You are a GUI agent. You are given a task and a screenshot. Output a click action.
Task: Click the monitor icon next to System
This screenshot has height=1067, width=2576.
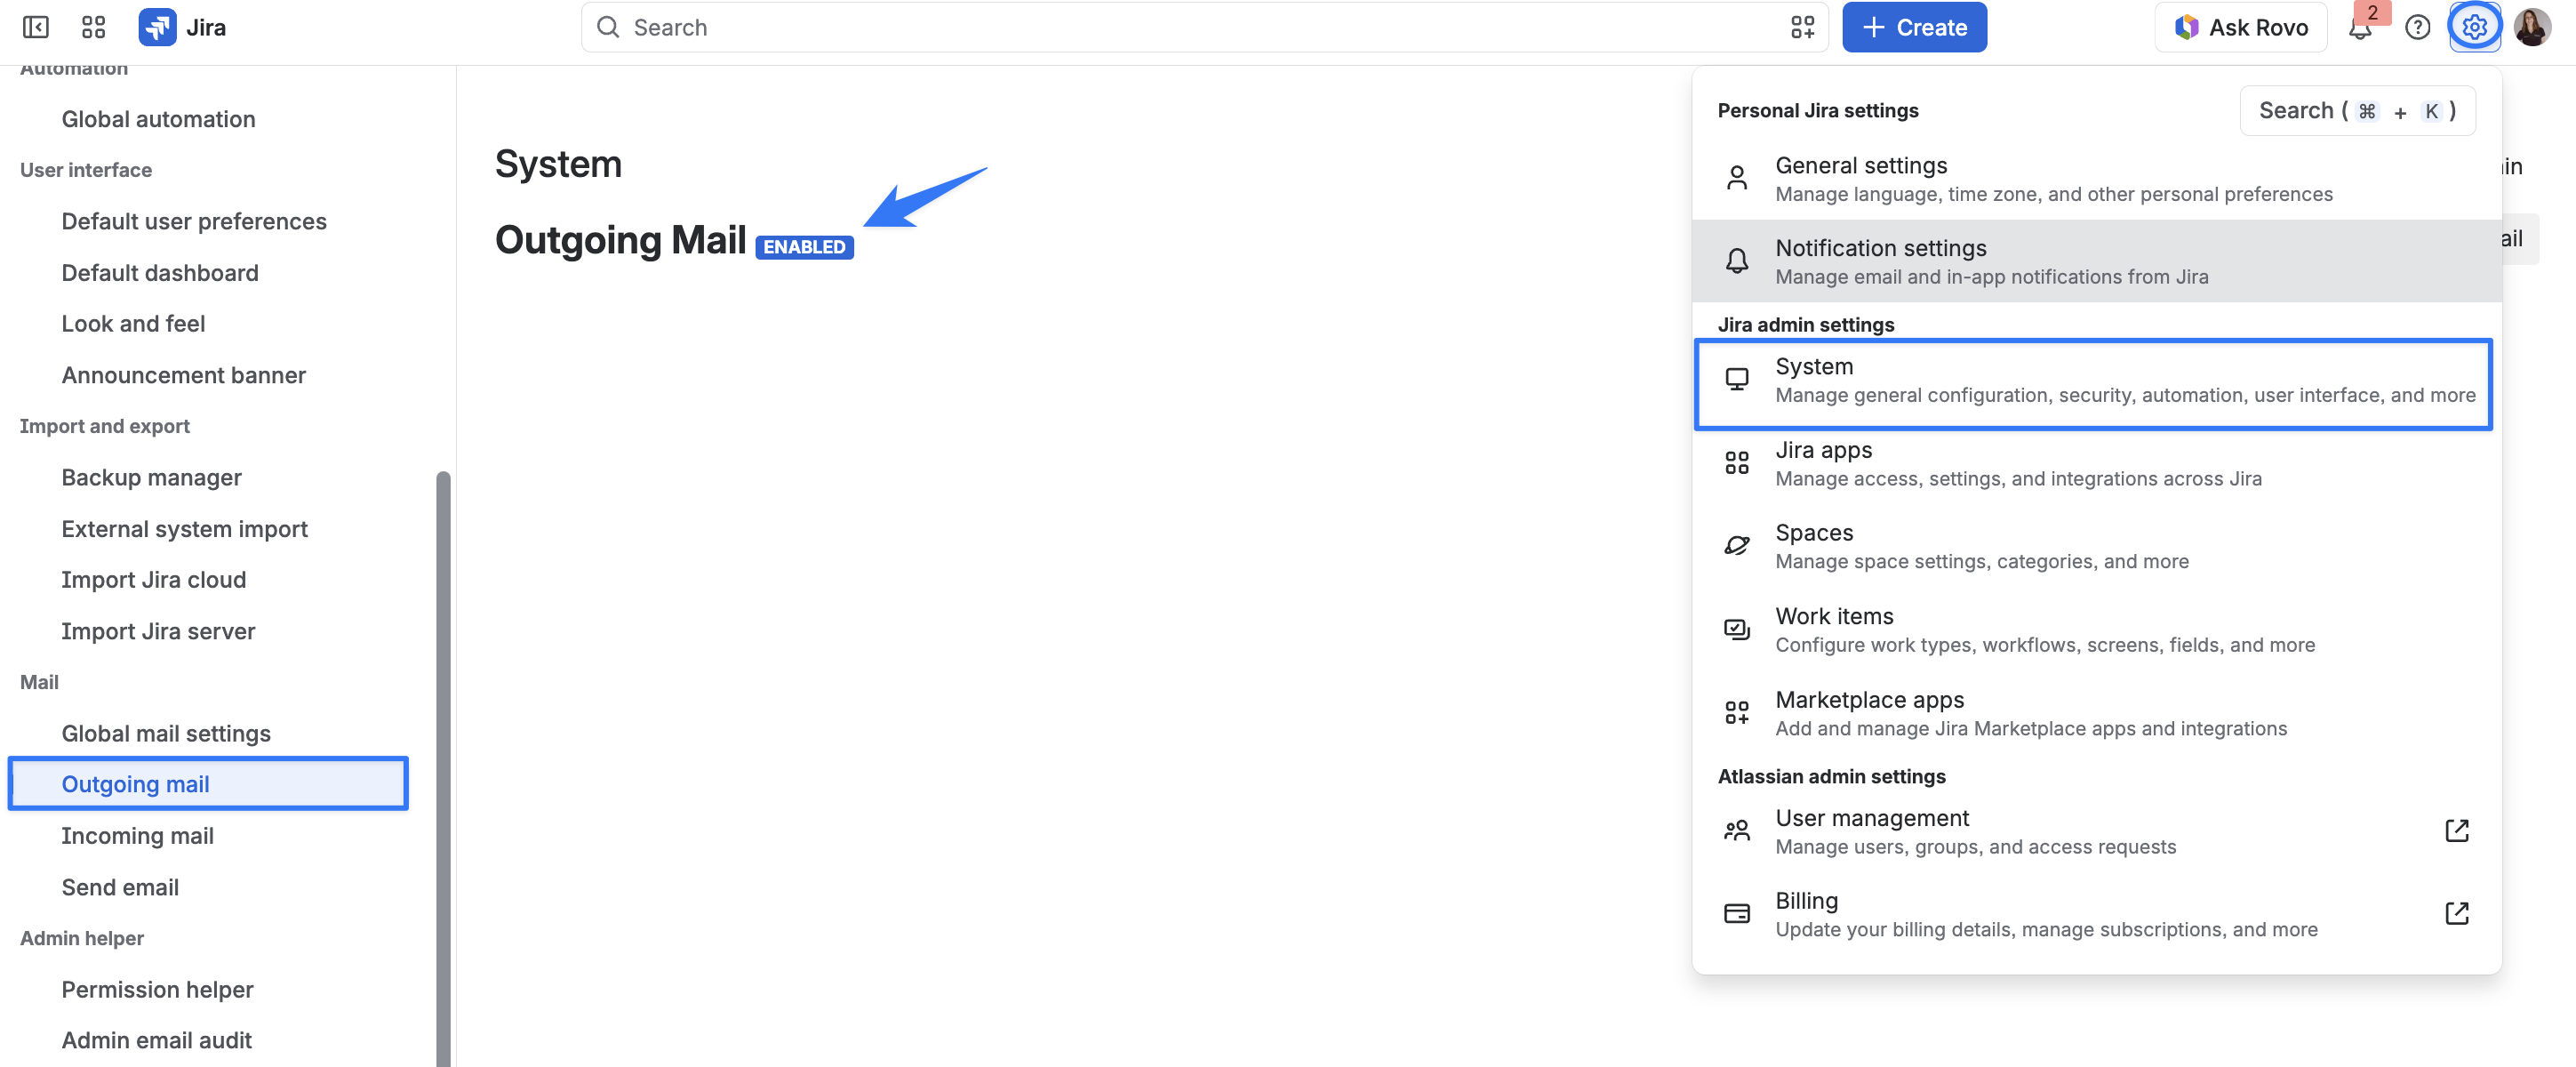[1737, 379]
